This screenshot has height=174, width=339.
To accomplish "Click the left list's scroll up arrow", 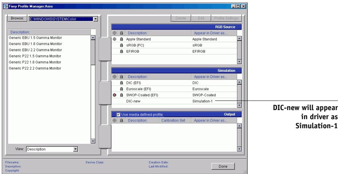I will pyautogui.click(x=93, y=38).
